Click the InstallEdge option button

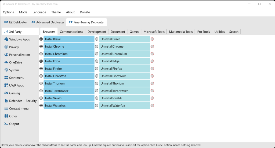tap(69, 61)
